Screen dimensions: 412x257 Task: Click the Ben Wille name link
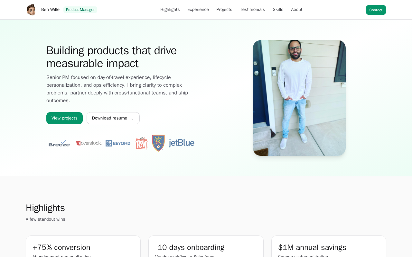[50, 10]
